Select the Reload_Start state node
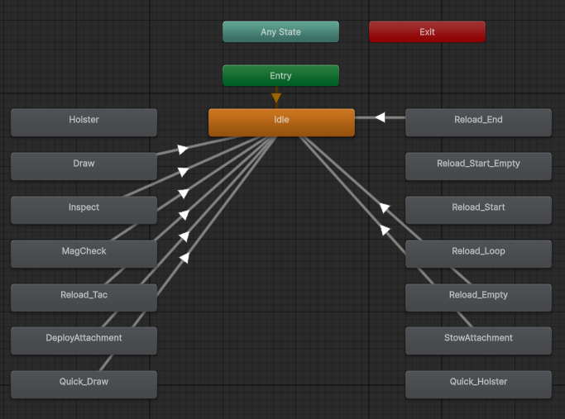The image size is (565, 419). (x=478, y=210)
